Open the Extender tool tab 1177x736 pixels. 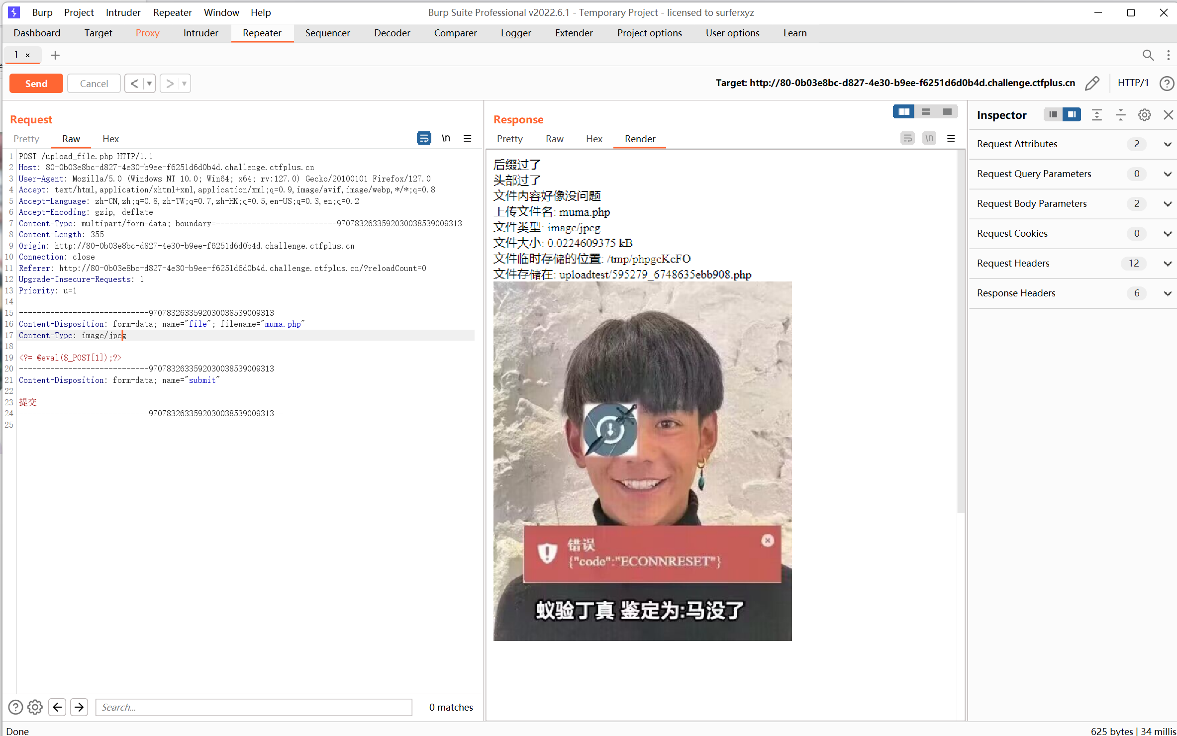pos(574,33)
